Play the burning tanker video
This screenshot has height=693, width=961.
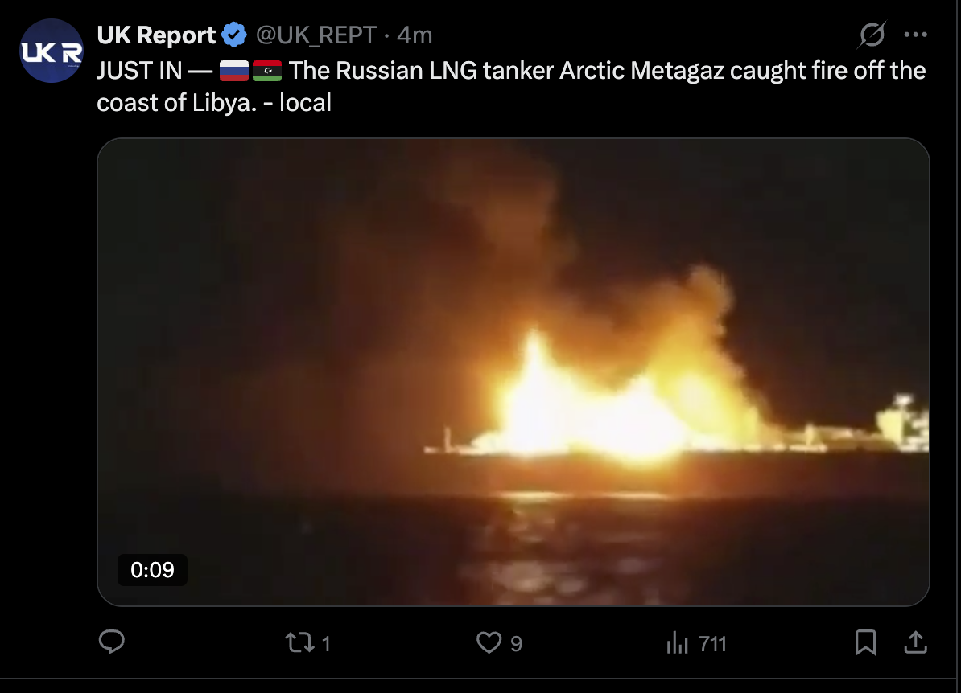pyautogui.click(x=513, y=372)
